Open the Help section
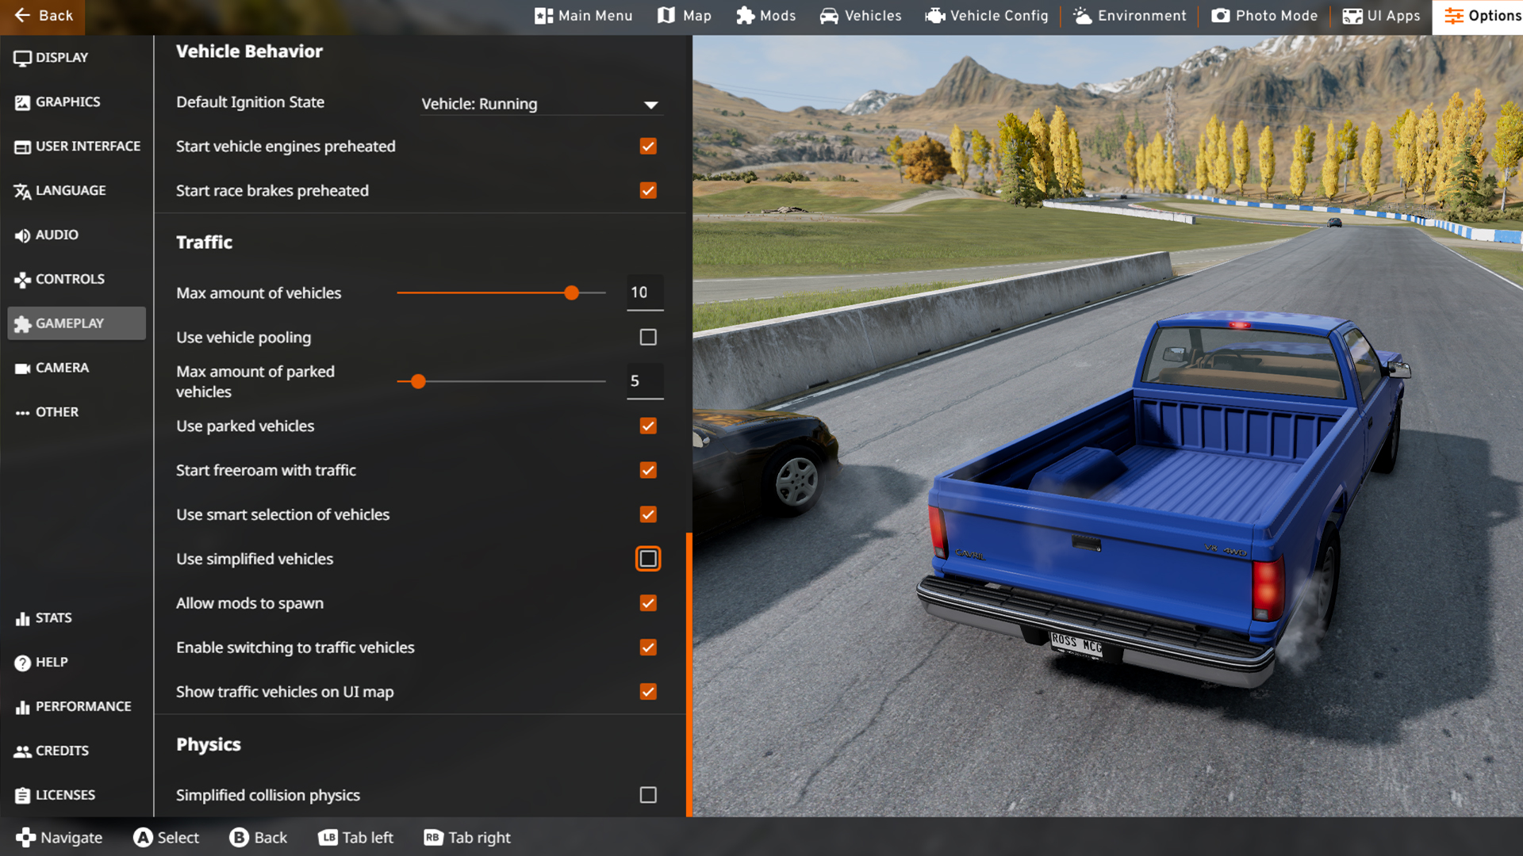Screen dimensions: 1523x856 (x=50, y=662)
